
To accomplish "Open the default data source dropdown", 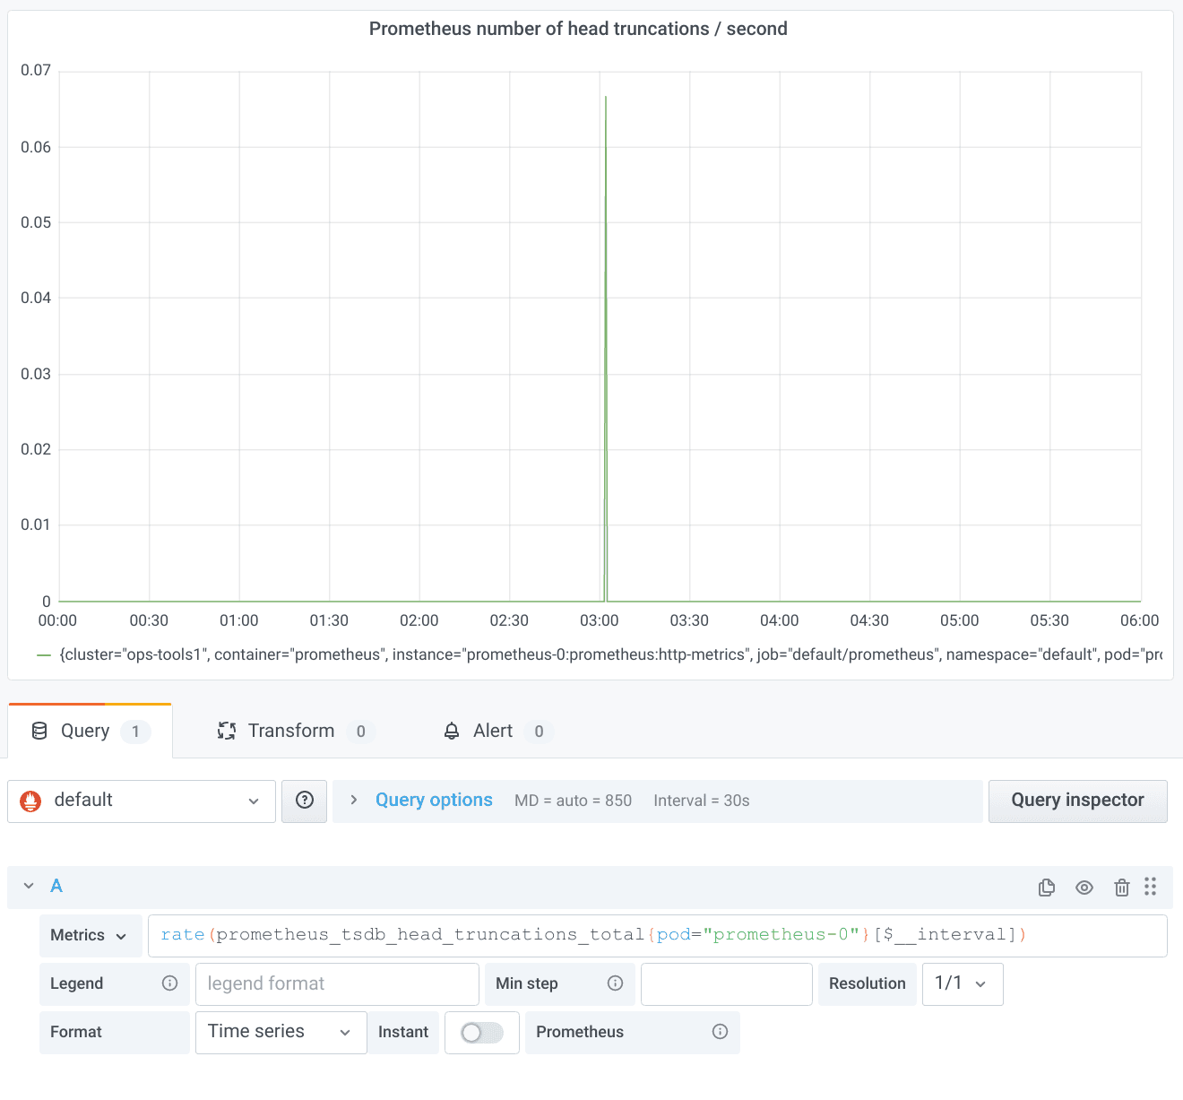I will pyautogui.click(x=142, y=801).
